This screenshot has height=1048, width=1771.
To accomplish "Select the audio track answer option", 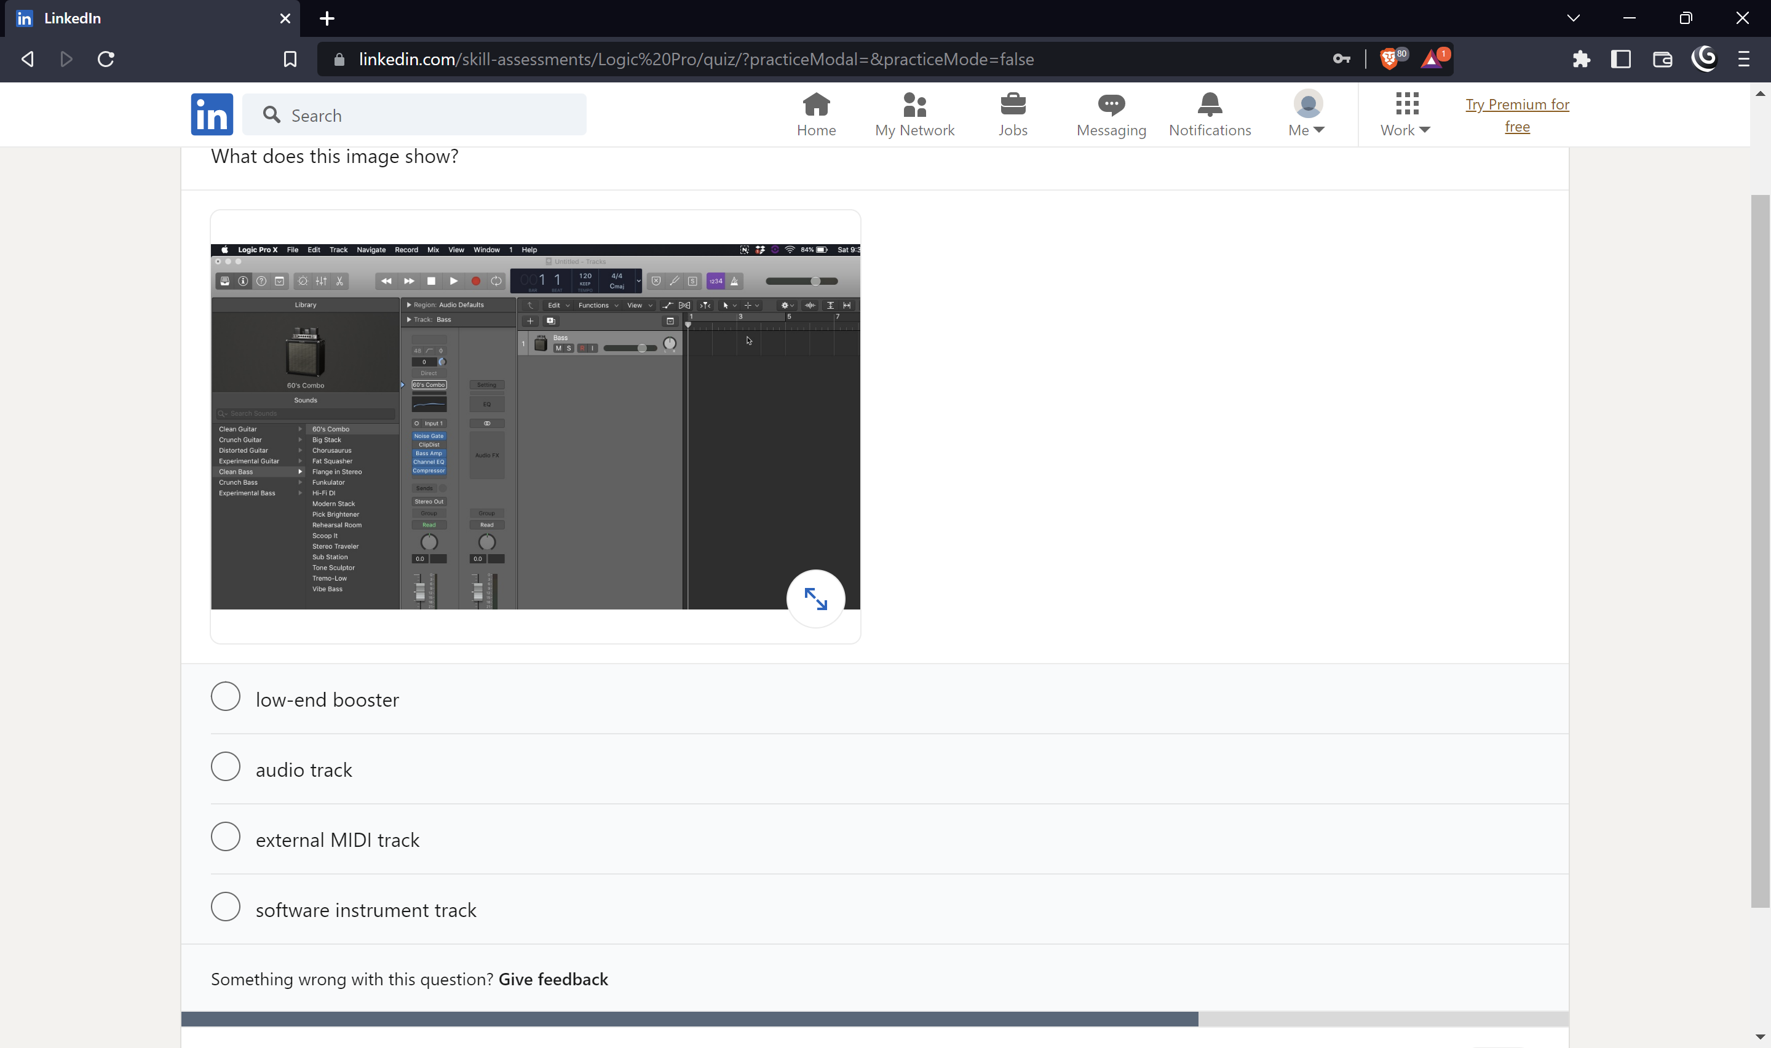I will tap(225, 766).
